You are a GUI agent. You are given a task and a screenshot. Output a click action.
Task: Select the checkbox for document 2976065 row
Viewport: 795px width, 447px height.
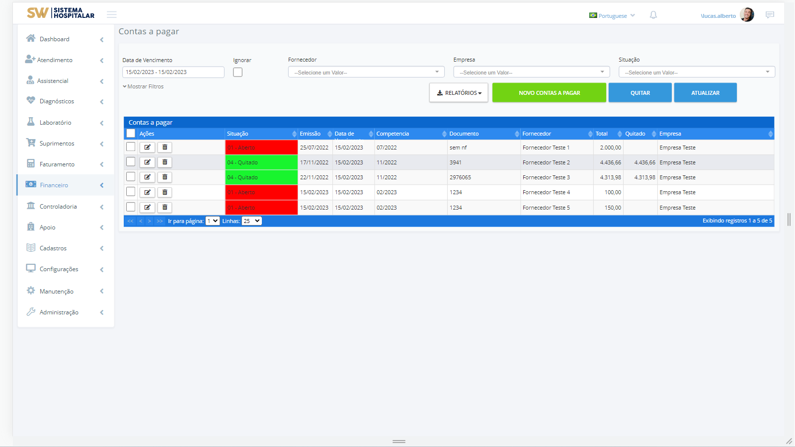pyautogui.click(x=131, y=177)
